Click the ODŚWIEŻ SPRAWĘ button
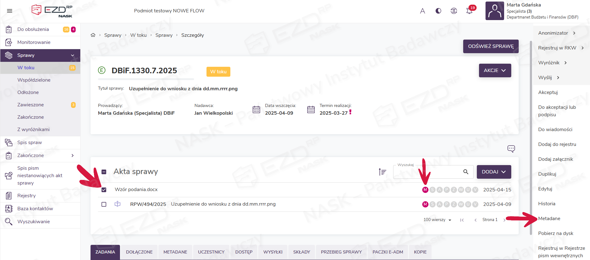 click(490, 46)
